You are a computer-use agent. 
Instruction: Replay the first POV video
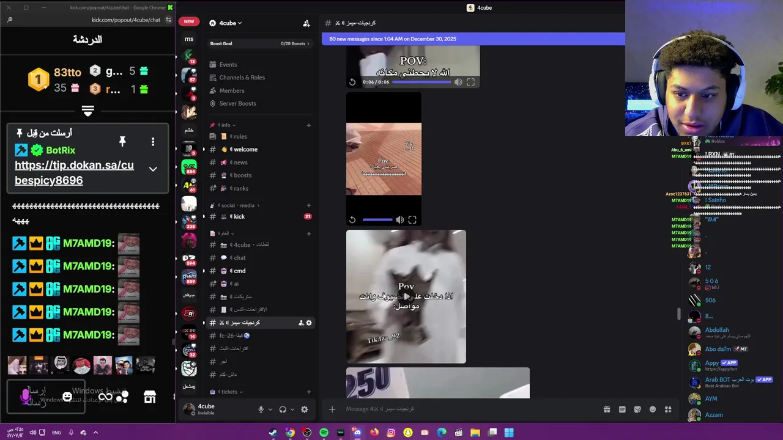[x=352, y=82]
